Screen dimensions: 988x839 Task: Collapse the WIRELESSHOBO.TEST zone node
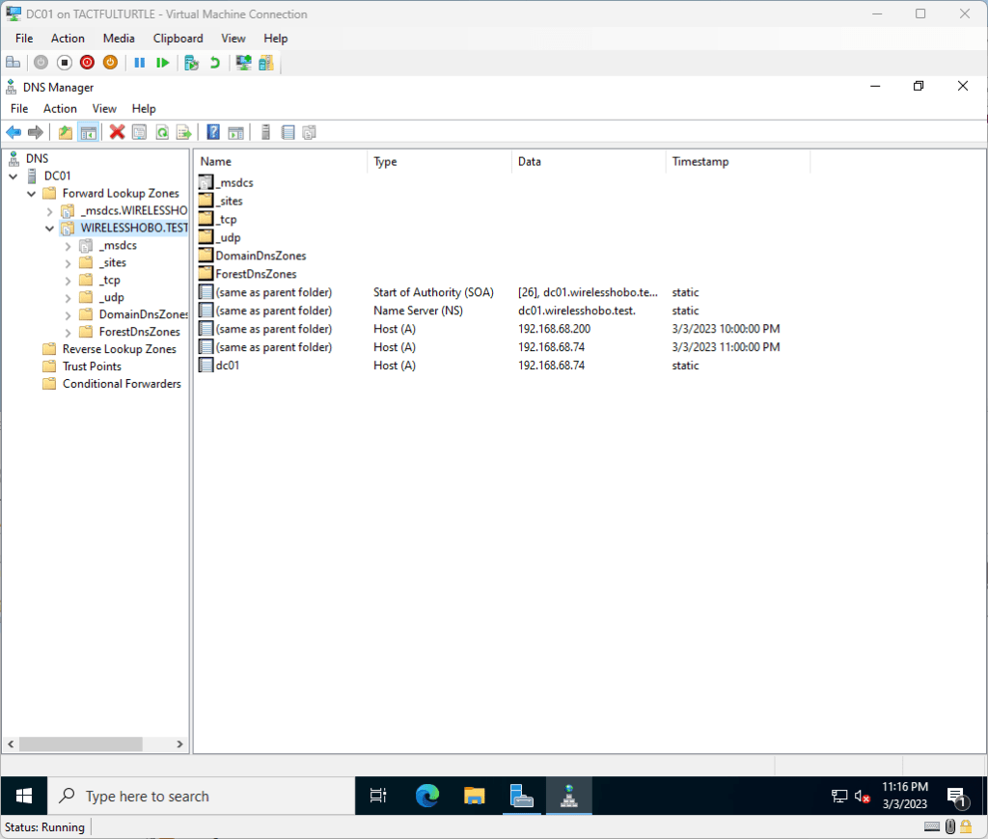[x=50, y=229]
